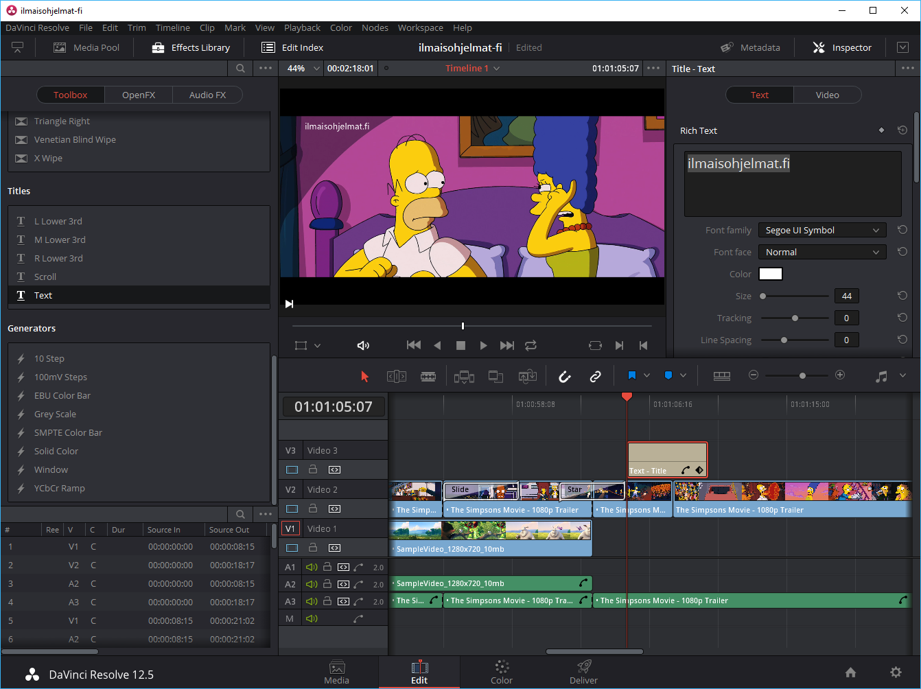Open the Font face dropdown
Screen dimensions: 921x689
coord(822,252)
